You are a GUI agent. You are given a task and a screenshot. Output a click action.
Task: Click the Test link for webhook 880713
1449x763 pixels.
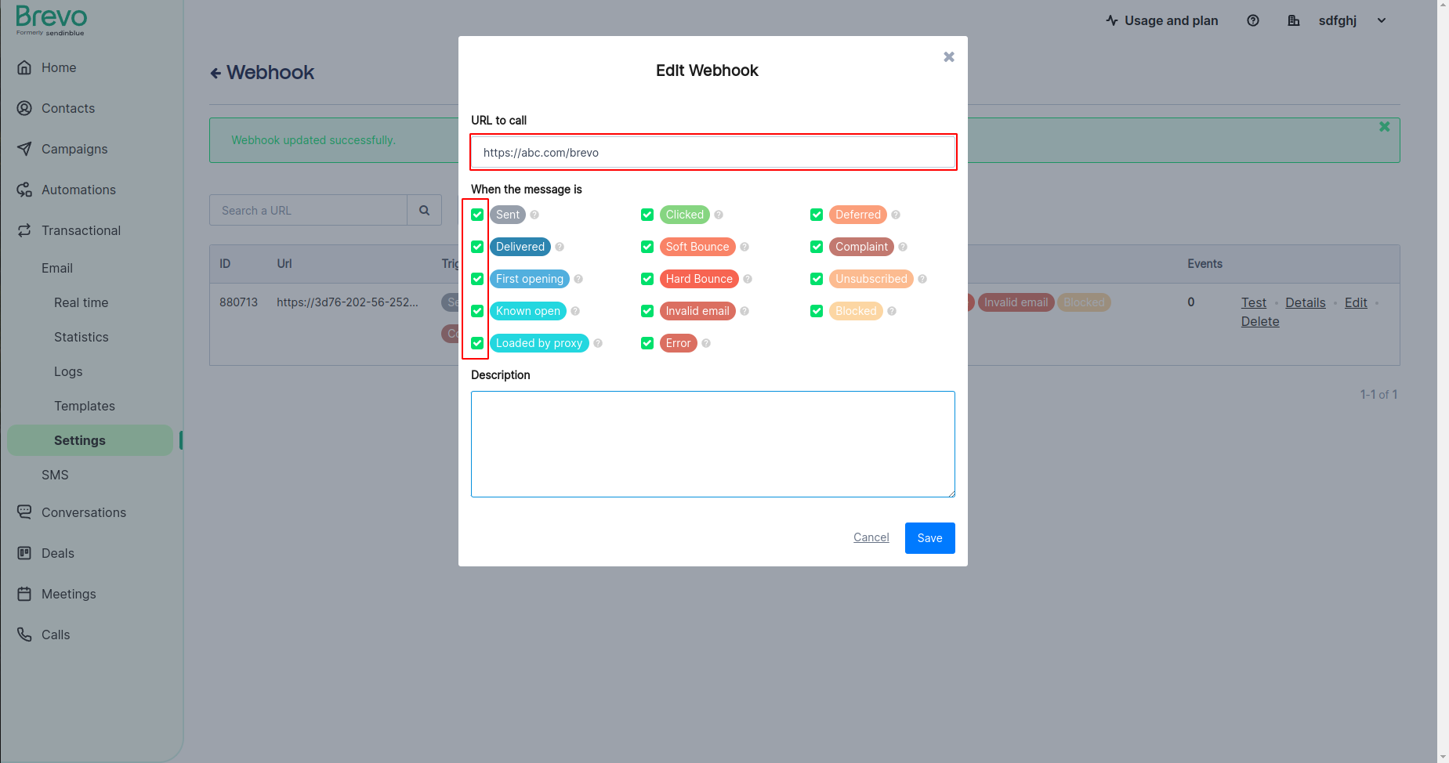[1253, 302]
